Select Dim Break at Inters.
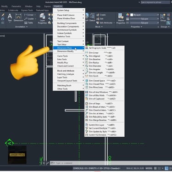 coord(105,107)
